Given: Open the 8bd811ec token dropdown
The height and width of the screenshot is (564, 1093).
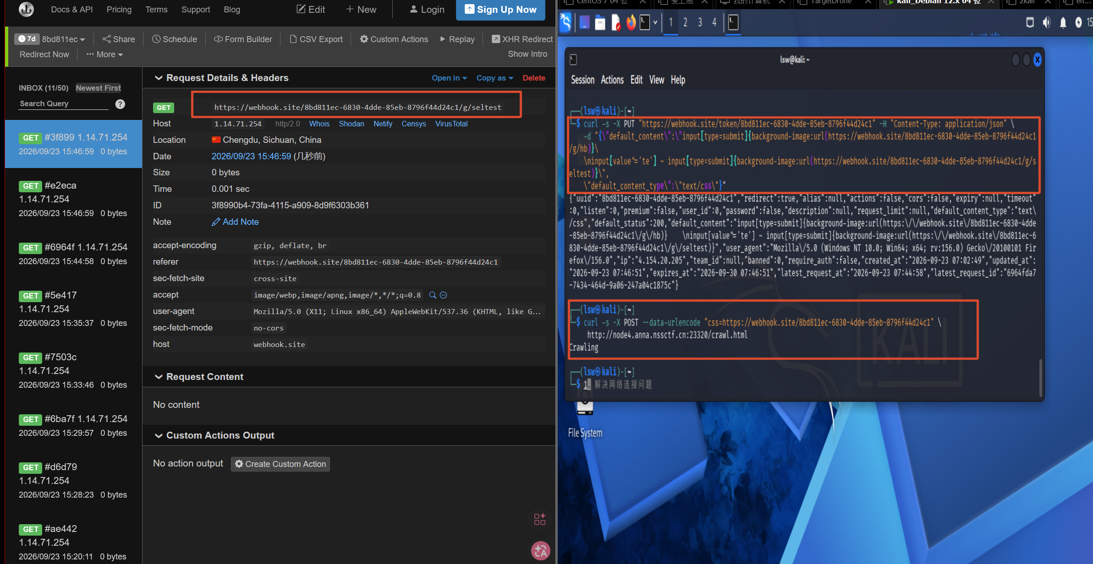Looking at the screenshot, I should 63,39.
